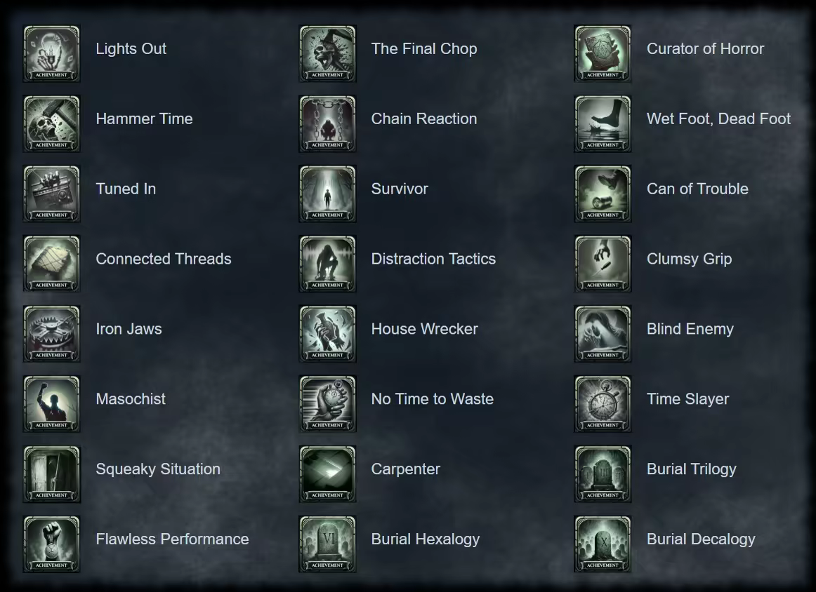816x592 pixels.
Task: Open the Wet Foot, Dead Foot icon
Action: pos(603,123)
